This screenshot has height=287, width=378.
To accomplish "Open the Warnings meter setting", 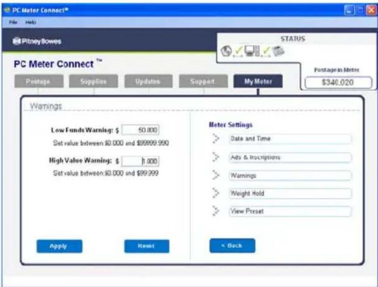I will point(290,176).
